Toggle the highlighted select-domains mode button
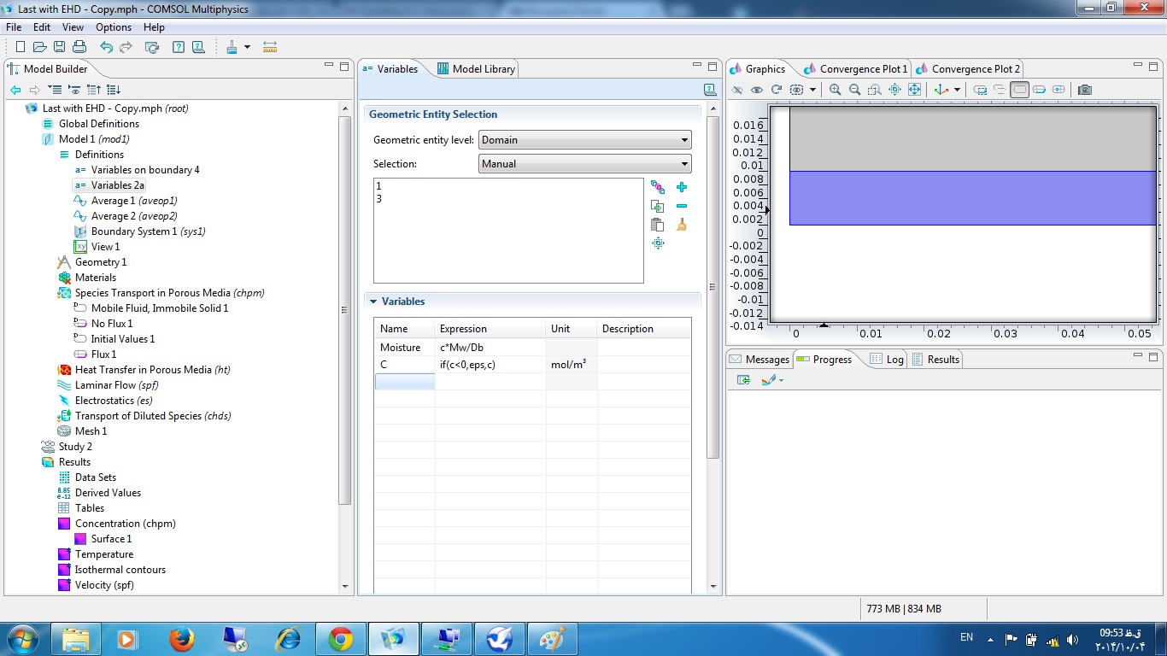 point(1019,90)
